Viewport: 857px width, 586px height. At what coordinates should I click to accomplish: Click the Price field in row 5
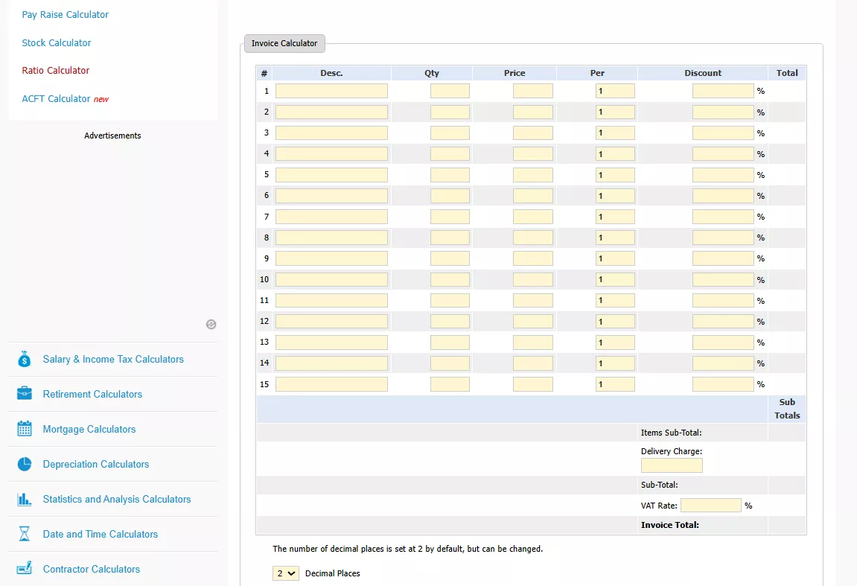532,175
